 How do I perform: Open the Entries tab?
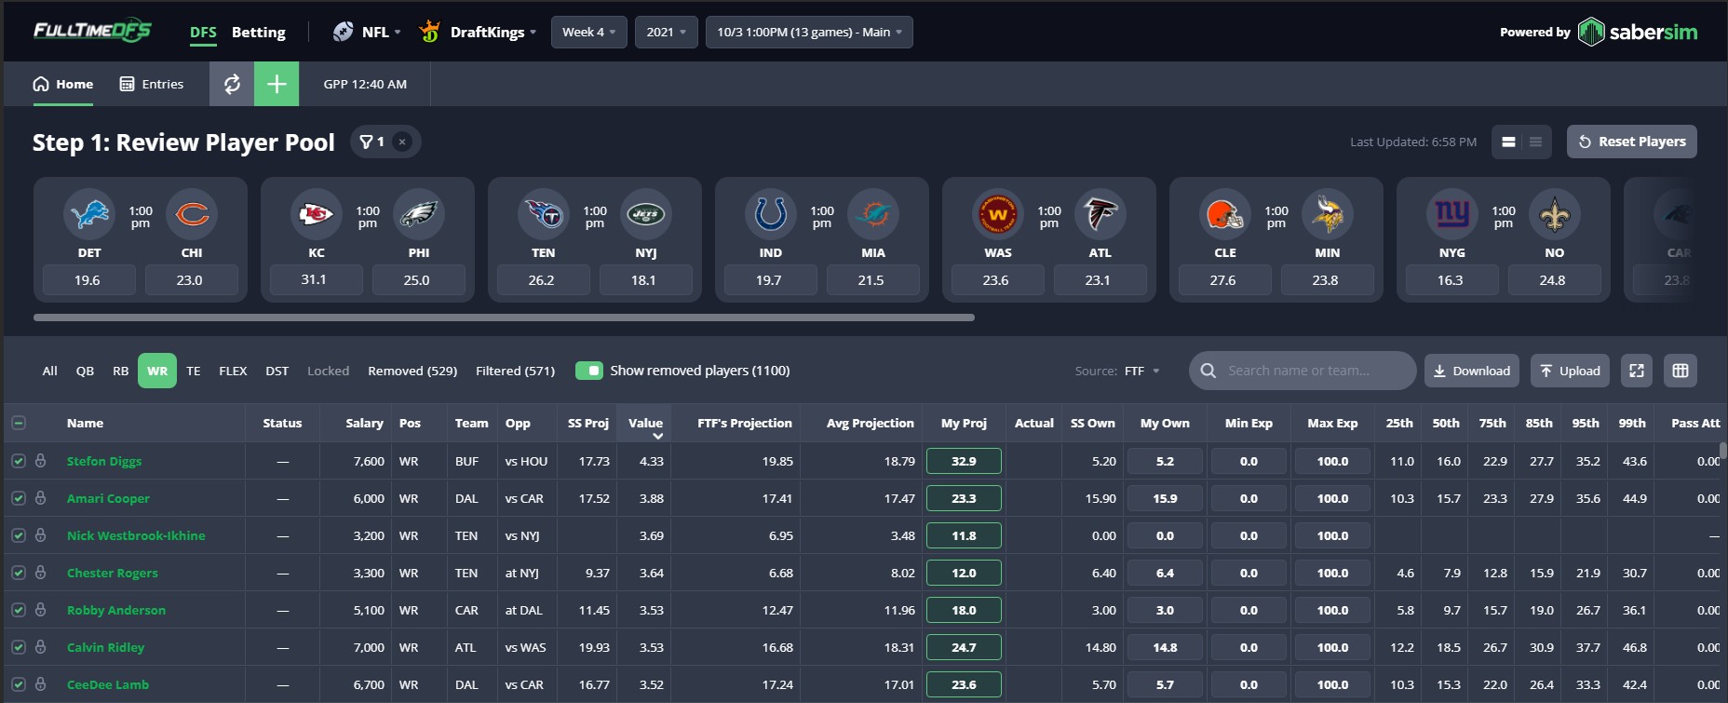[152, 84]
